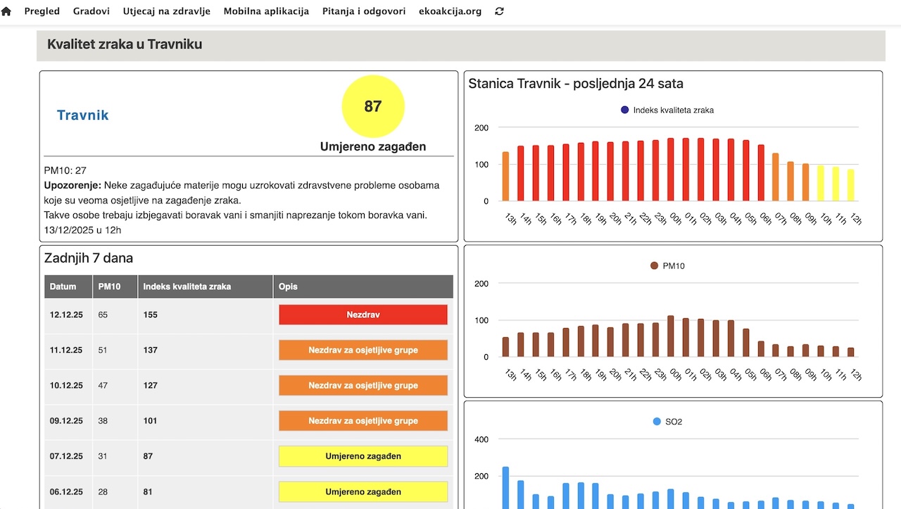
Task: Select orange status label for 11.12.25
Action: (363, 350)
